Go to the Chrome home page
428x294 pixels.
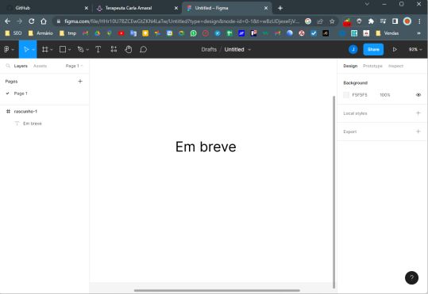[x=44, y=21]
